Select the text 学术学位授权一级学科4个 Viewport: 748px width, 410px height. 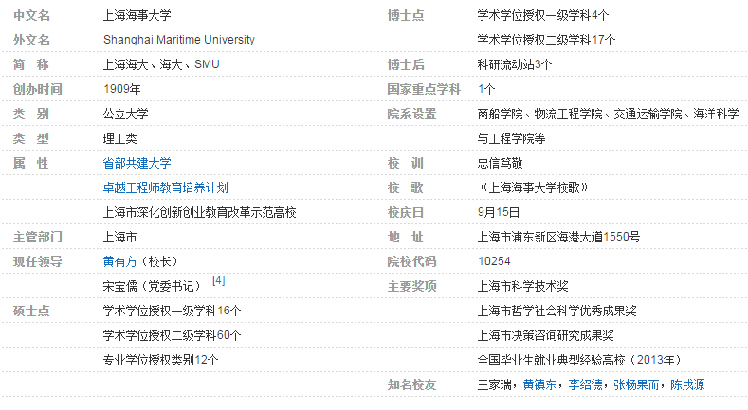tap(543, 16)
